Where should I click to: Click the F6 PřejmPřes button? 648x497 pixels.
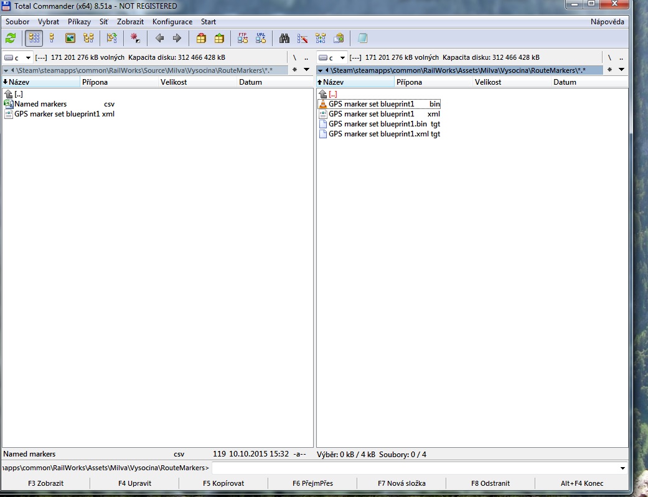313,483
